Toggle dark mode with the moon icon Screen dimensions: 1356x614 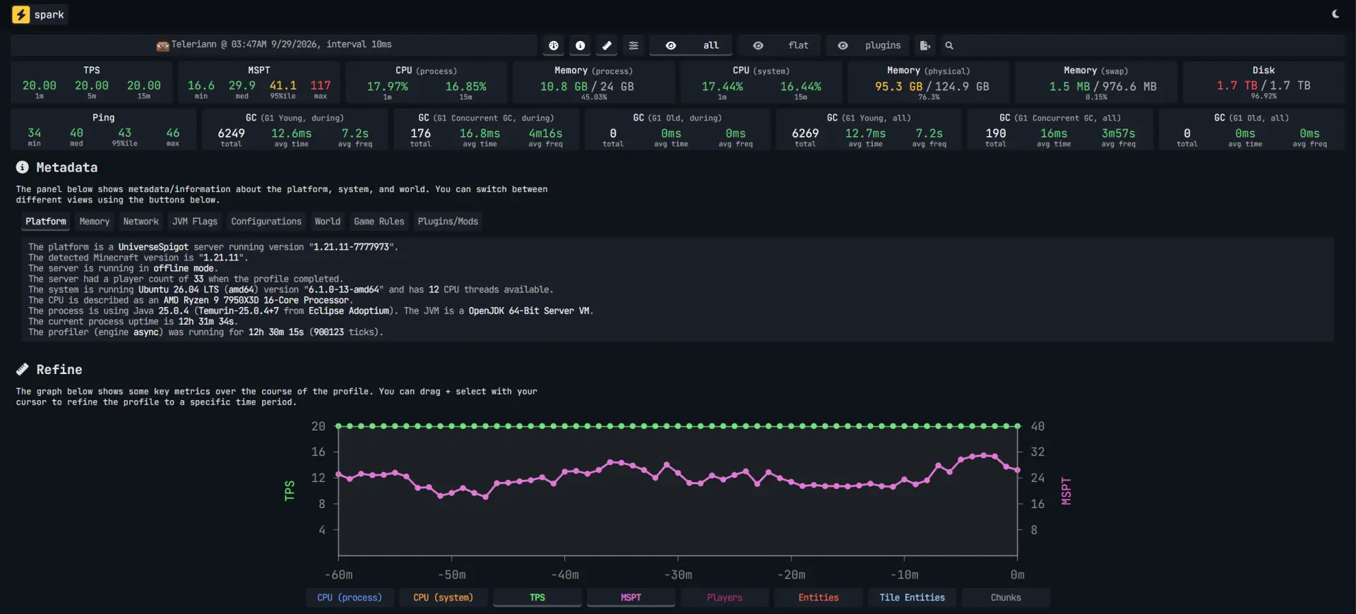pyautogui.click(x=1336, y=14)
